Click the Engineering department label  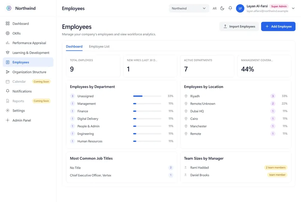click(x=85, y=134)
